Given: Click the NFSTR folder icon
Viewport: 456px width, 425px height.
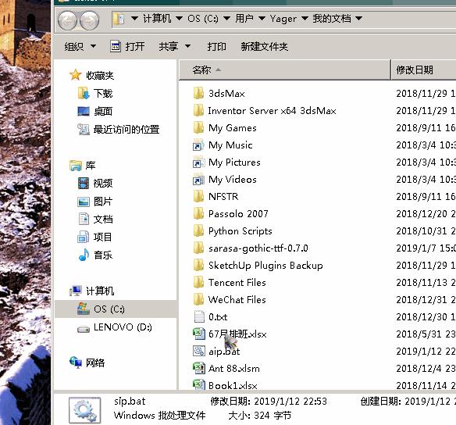Looking at the screenshot, I should coord(198,196).
